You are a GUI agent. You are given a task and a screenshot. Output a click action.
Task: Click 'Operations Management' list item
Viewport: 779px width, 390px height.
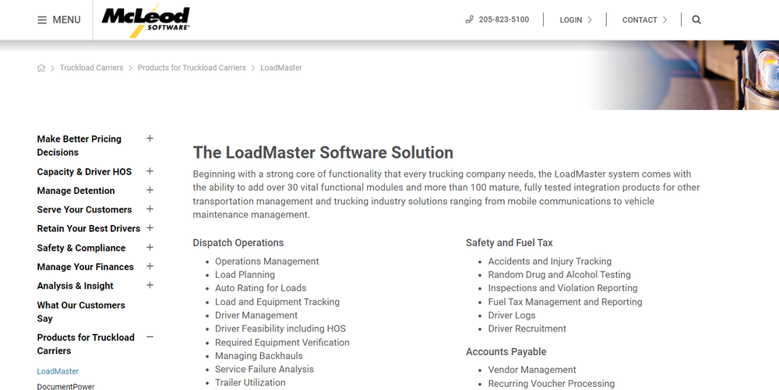pyautogui.click(x=266, y=262)
